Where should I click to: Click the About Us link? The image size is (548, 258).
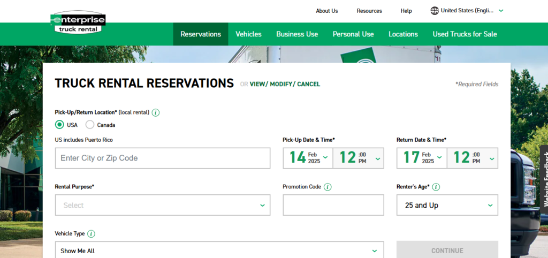click(327, 11)
